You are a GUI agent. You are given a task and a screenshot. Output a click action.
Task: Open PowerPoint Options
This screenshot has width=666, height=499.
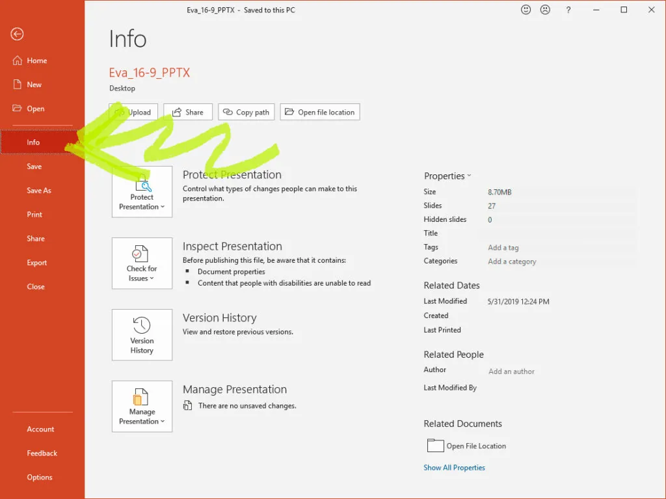42,478
